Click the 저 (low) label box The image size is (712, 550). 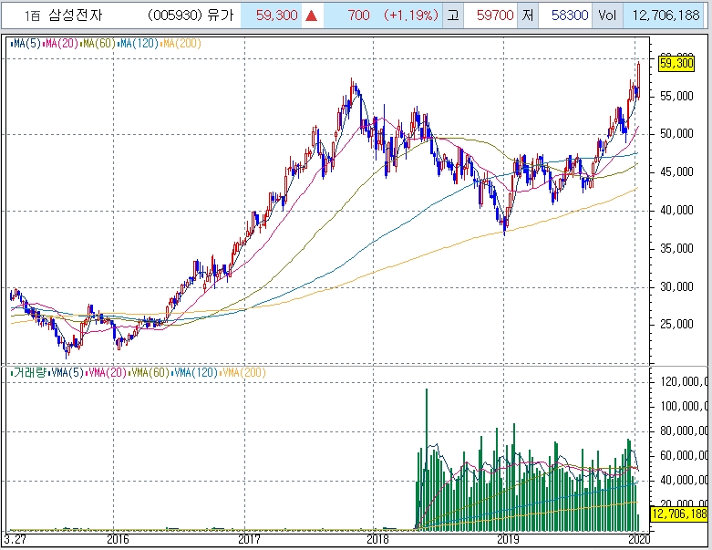click(528, 16)
